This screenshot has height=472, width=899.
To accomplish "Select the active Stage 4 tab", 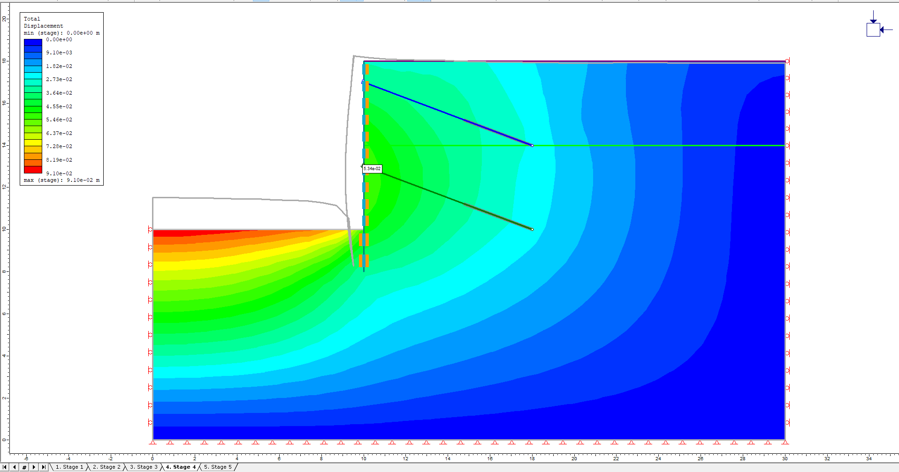I will [181, 467].
